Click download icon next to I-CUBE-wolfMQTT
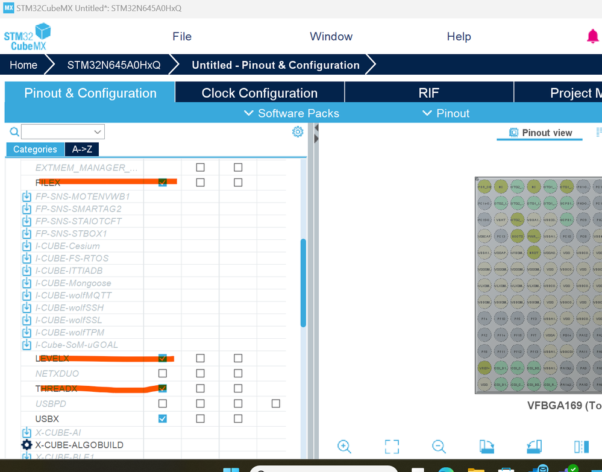The width and height of the screenshot is (602, 472). pos(27,295)
